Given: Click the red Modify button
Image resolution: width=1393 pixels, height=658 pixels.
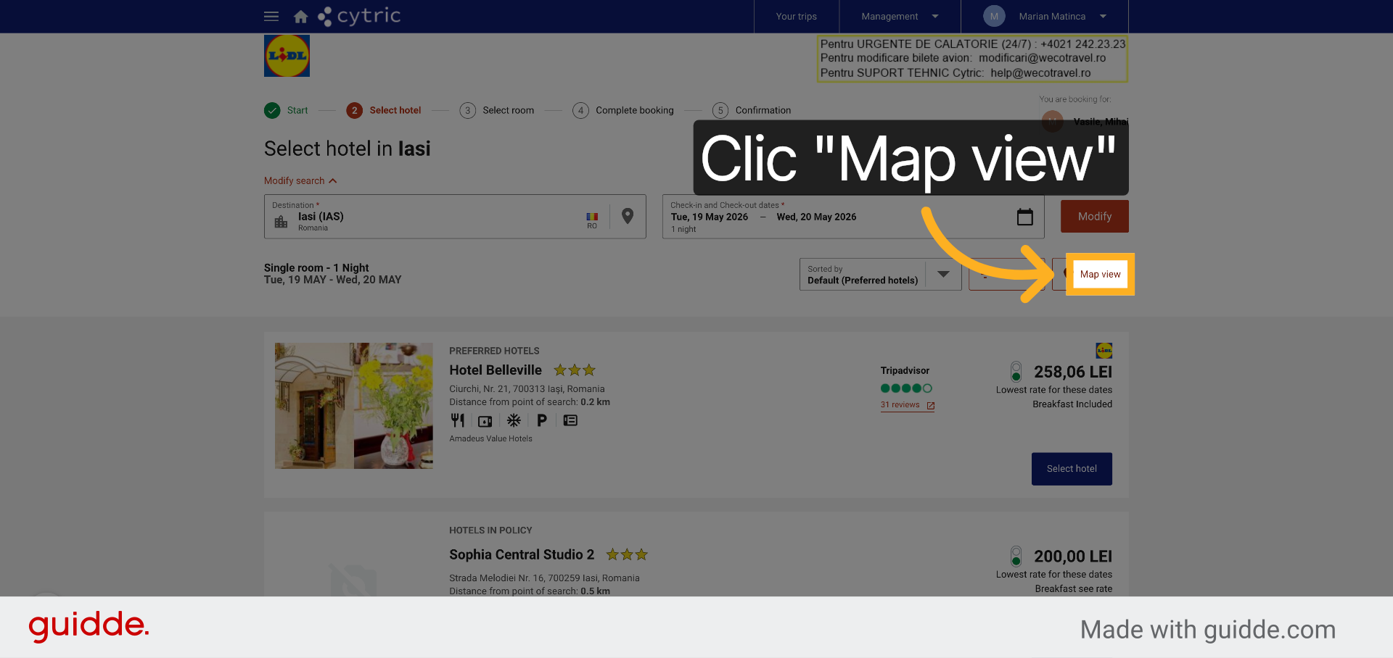Looking at the screenshot, I should pyautogui.click(x=1094, y=217).
